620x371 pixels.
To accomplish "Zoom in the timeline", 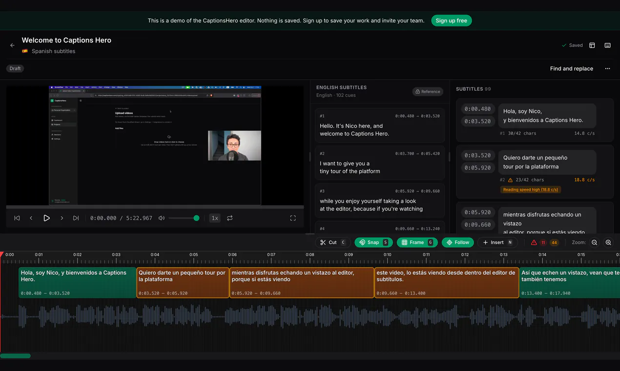I will point(608,243).
